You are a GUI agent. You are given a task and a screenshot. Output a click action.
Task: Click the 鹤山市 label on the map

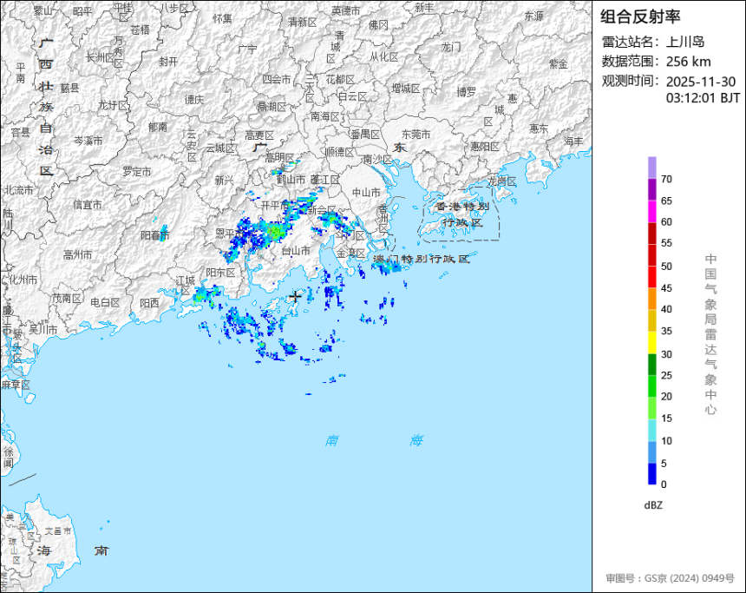[x=291, y=180]
